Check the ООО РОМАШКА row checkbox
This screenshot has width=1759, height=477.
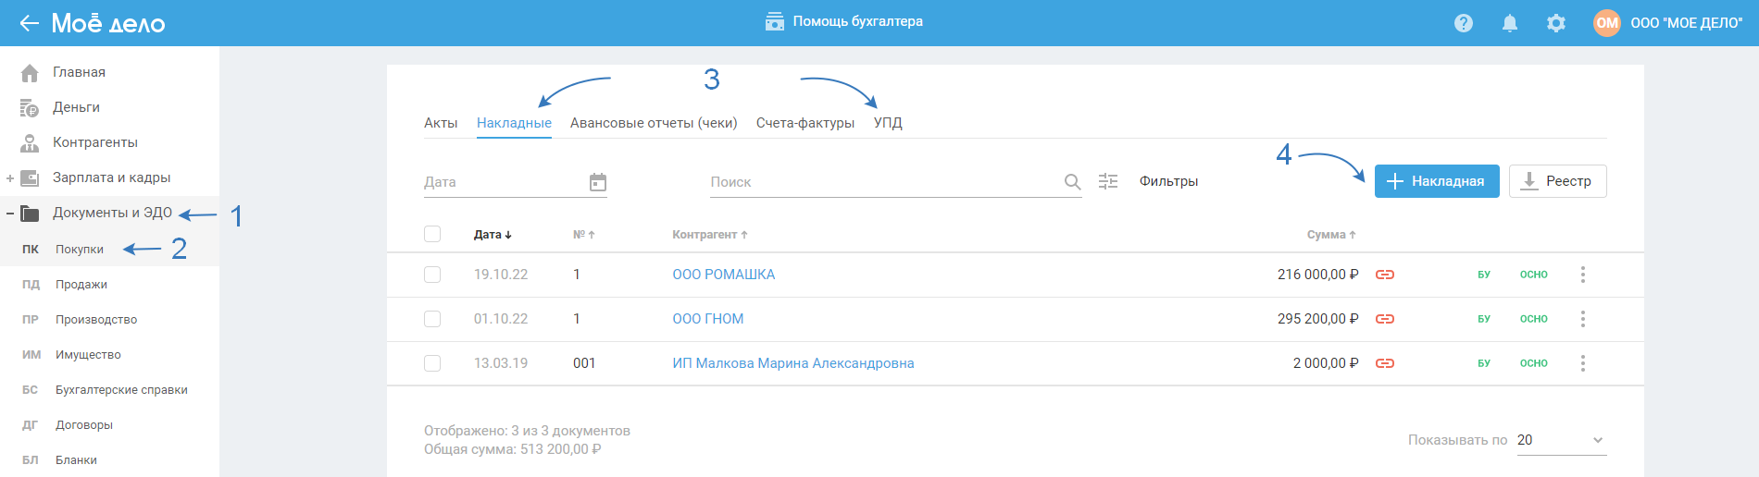[432, 275]
